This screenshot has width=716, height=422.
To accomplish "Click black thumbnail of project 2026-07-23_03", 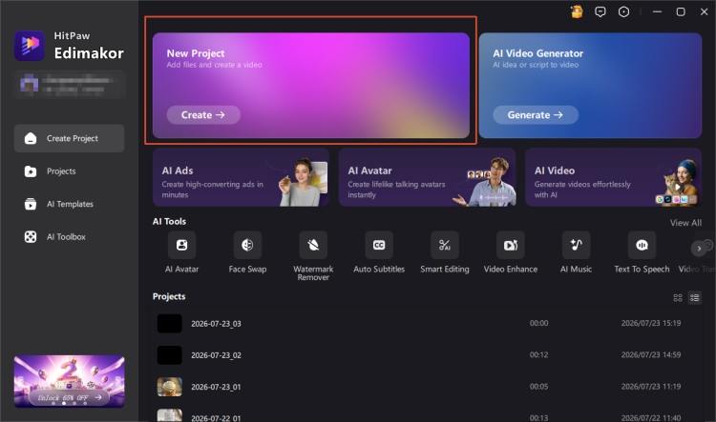I will click(x=170, y=324).
